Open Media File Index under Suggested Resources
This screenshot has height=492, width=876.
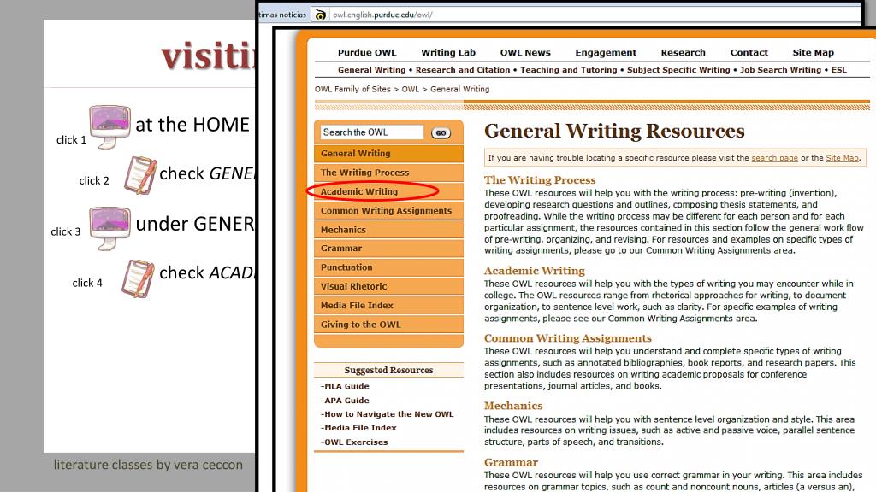[x=358, y=428]
